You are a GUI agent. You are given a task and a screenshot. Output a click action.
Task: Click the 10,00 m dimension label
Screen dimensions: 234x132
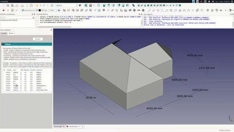(x=91, y=98)
